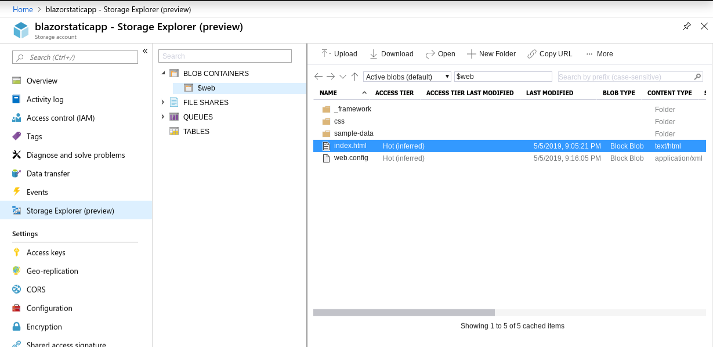
Task: Sort by the ACCESS TIER column header
Action: 394,93
